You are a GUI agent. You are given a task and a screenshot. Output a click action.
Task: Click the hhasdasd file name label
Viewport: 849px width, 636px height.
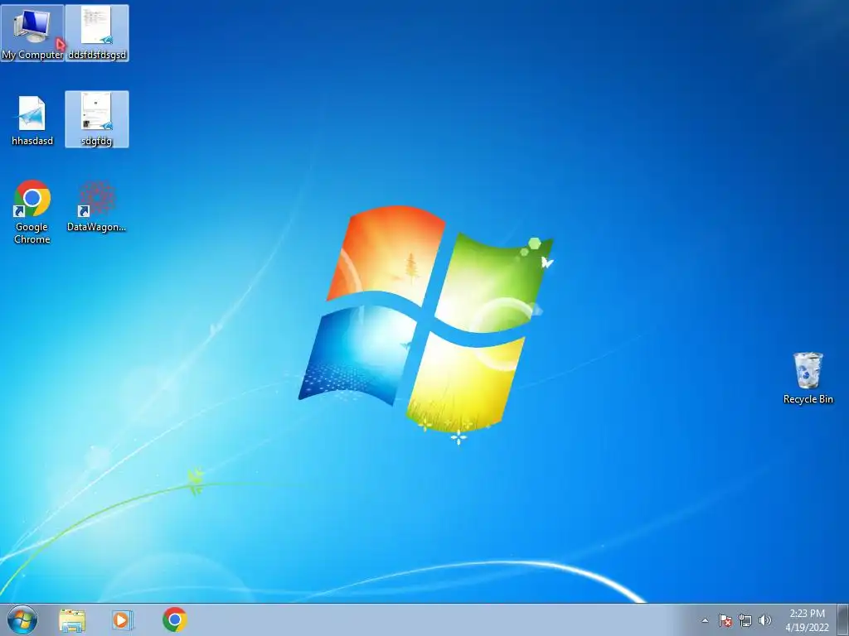click(32, 141)
